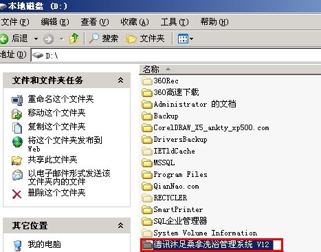Select Administrator 的文档 folder name
321x252 pixels.
pos(195,104)
